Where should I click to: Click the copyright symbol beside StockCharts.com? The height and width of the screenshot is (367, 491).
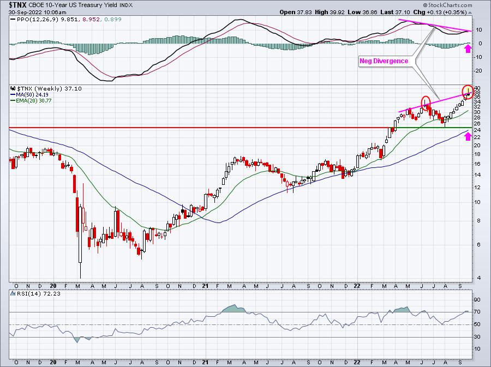425,5
